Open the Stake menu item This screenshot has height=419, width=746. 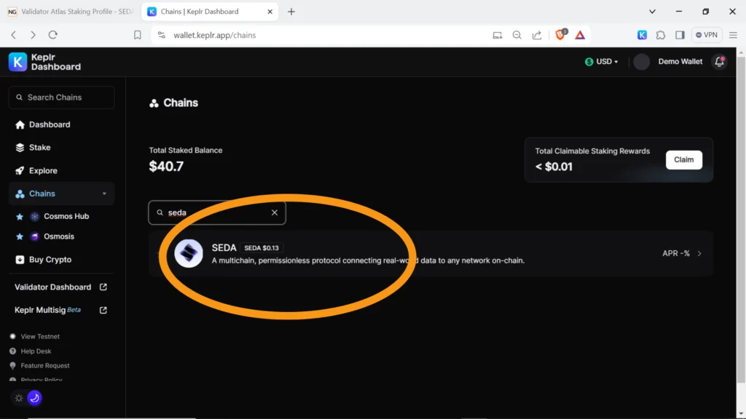(39, 148)
